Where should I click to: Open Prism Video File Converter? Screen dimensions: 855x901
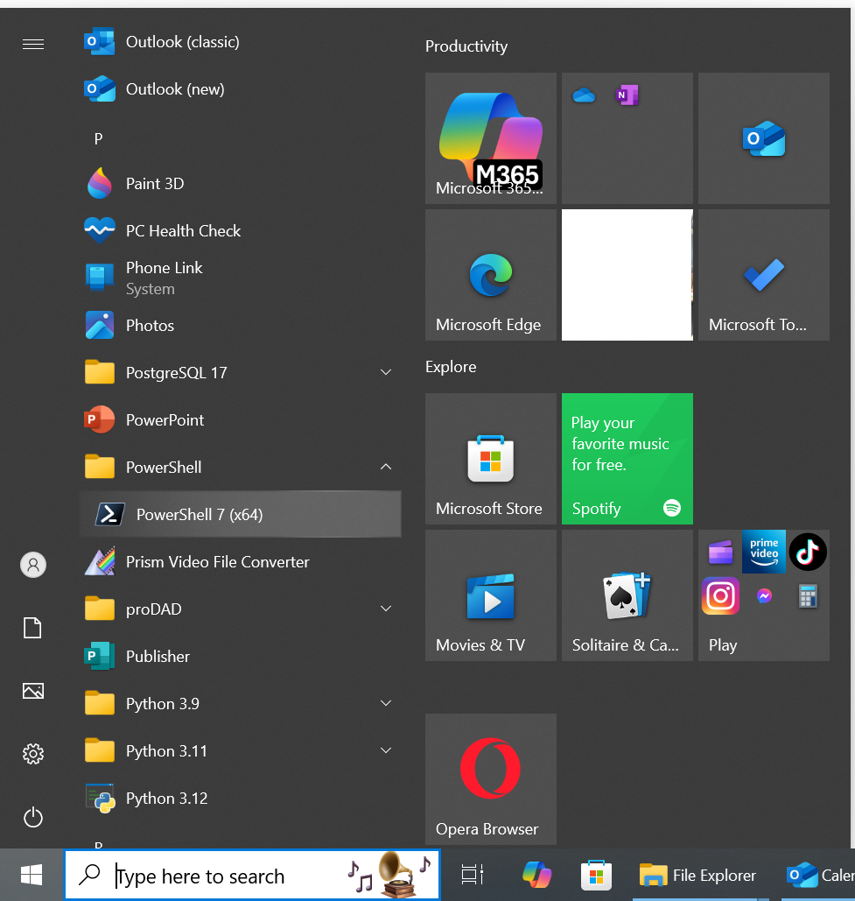[240, 562]
